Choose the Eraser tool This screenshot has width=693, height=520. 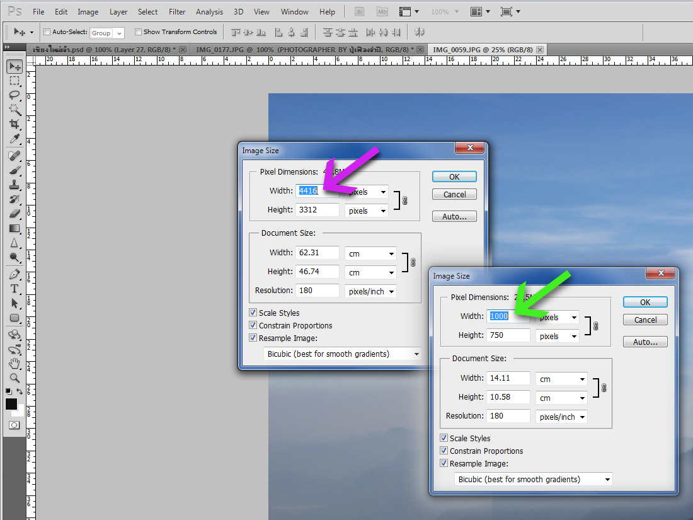tap(14, 214)
